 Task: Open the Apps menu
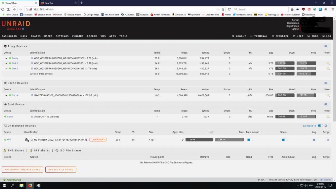(x=113, y=36)
